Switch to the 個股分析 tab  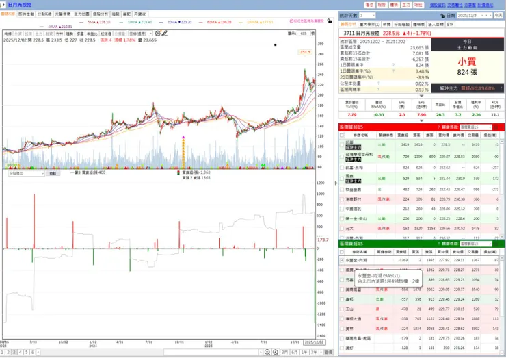[101, 14]
